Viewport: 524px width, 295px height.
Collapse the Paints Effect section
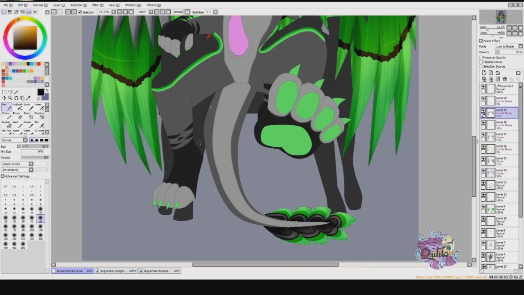tap(481, 41)
